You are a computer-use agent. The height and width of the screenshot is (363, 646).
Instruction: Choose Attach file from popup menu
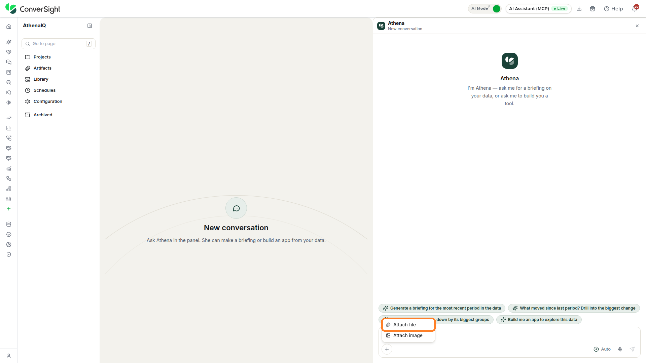pos(408,325)
